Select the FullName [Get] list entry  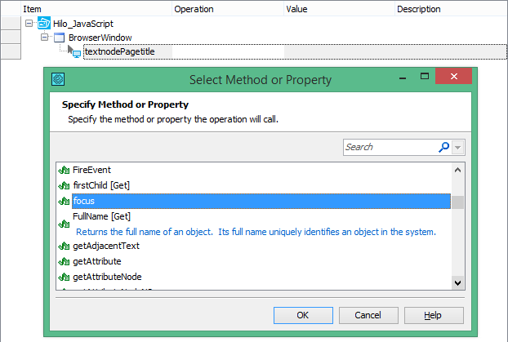click(101, 216)
